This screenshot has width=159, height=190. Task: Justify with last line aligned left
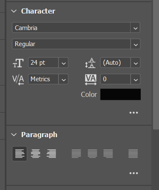tap(76, 154)
